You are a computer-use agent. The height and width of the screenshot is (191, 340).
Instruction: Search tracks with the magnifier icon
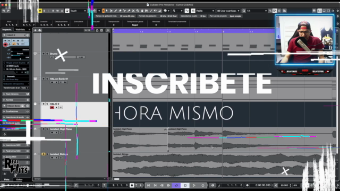107,30
